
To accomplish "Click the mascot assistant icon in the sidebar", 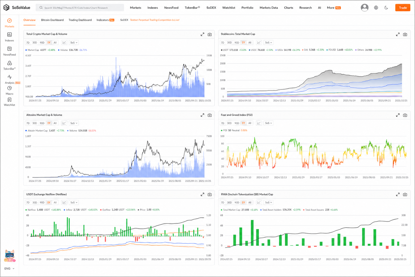I will coord(10,256).
